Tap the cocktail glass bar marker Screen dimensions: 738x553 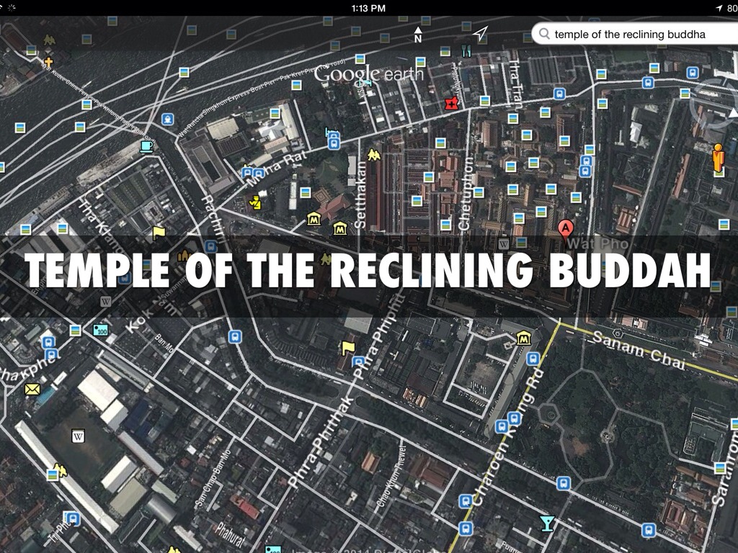547,523
